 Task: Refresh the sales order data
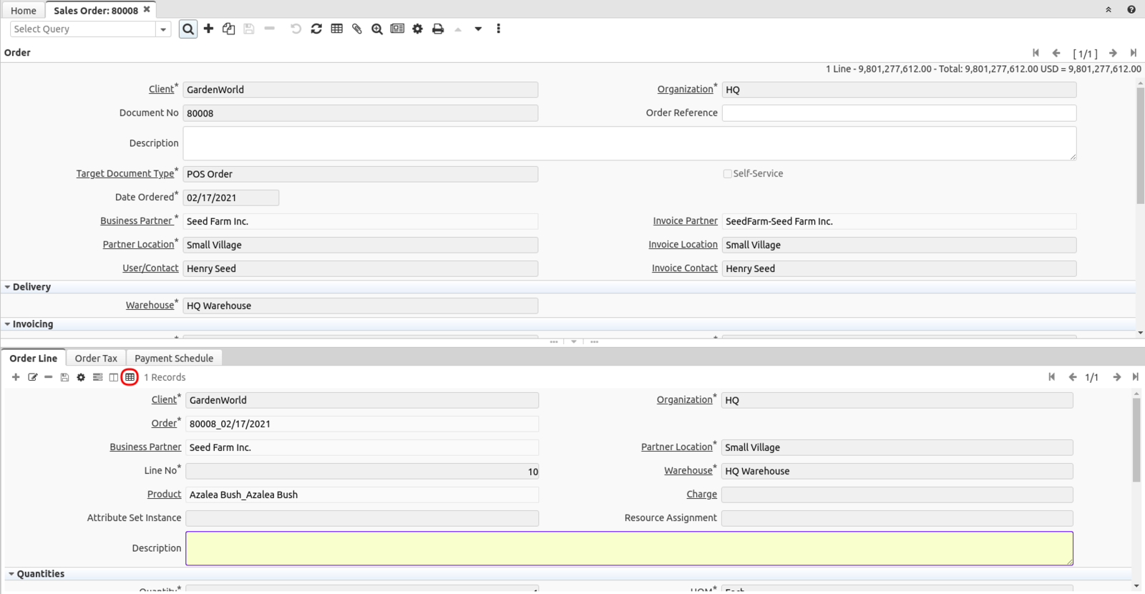[316, 29]
